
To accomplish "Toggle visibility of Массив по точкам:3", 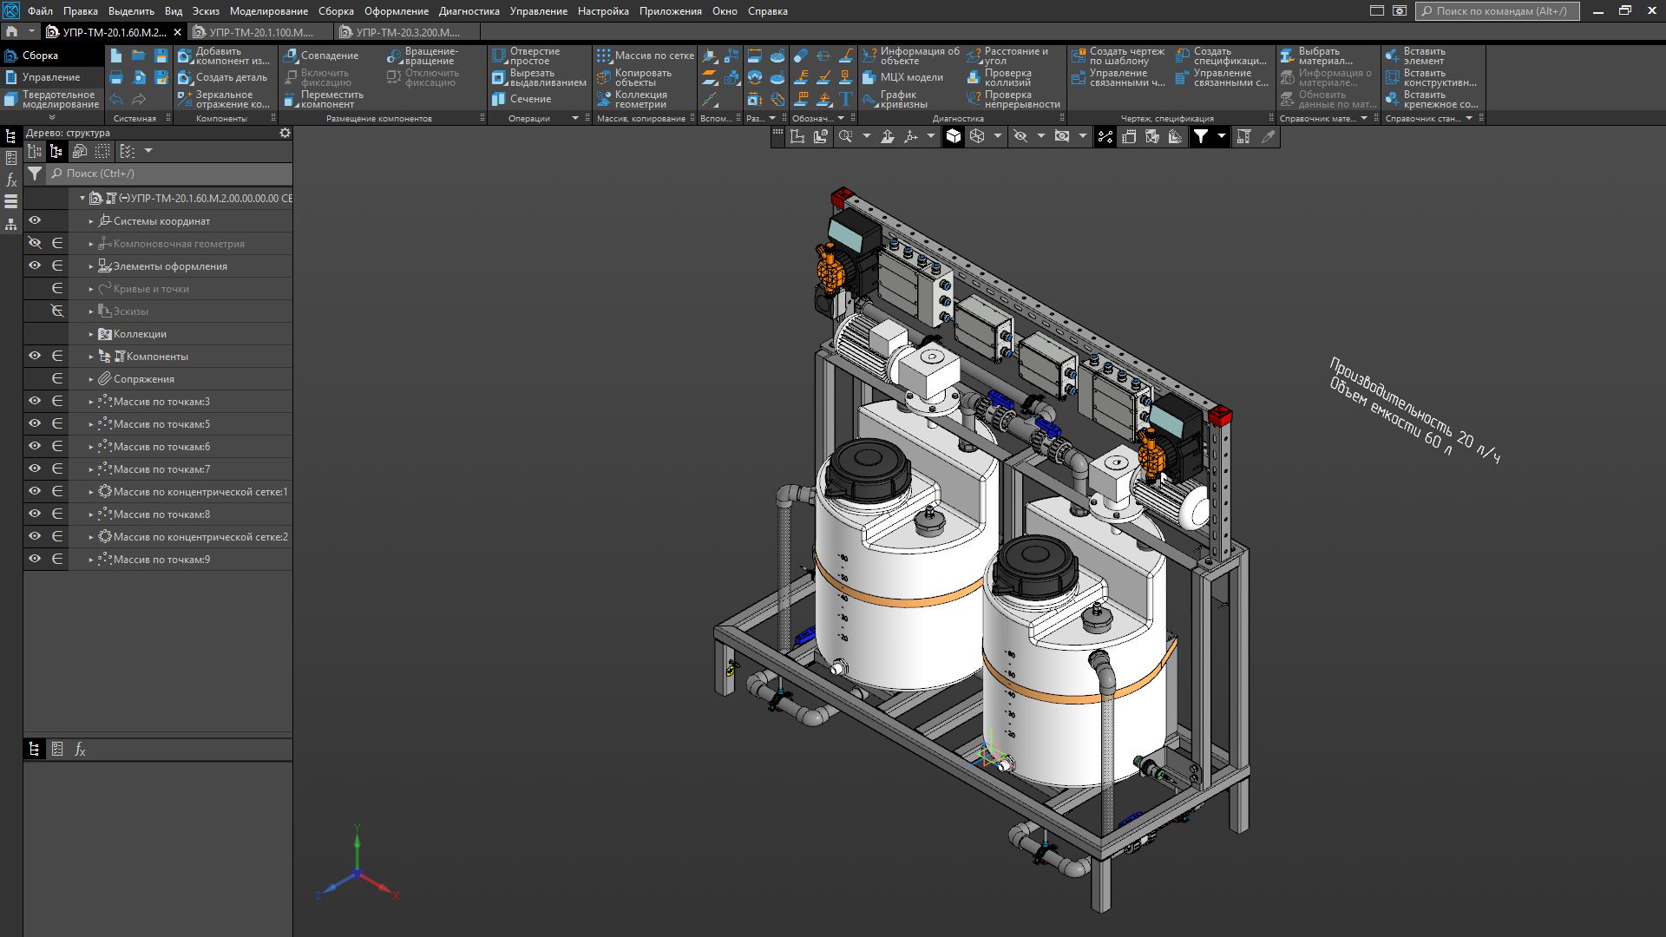I will (35, 401).
